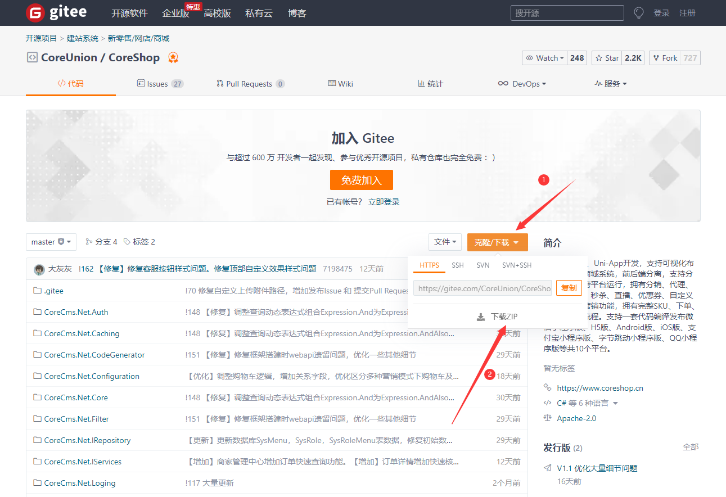Click the Gitee logo icon
Screen dimensions: 726x497
click(x=35, y=12)
